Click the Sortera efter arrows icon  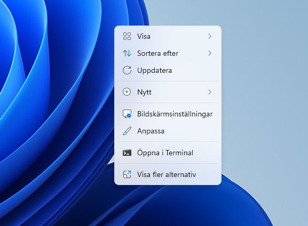127,53
